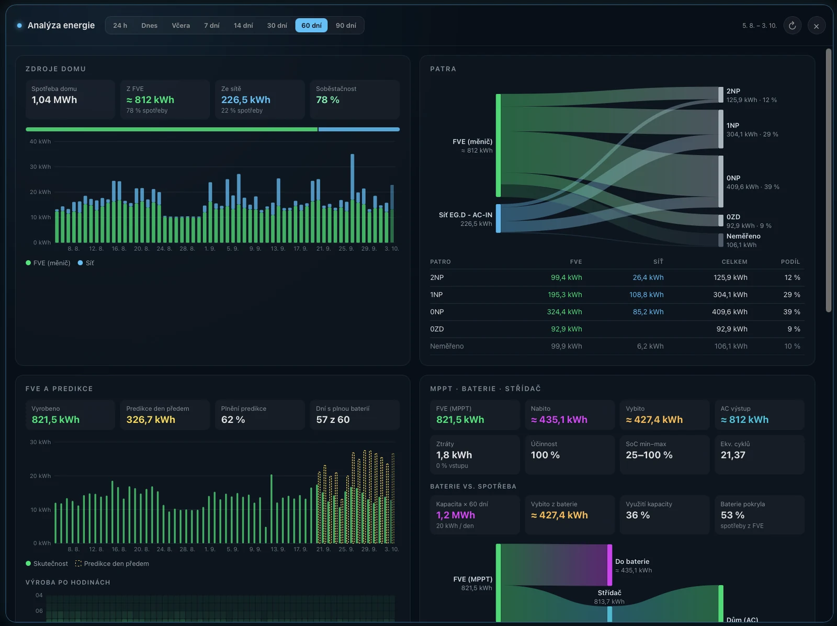The height and width of the screenshot is (626, 837).
Task: Choose the 14 dní range
Action: point(243,25)
